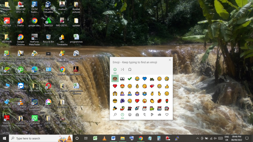Select the crossed fingers emoji
Image resolution: width=253 pixels, height=142 pixels.
click(159, 94)
